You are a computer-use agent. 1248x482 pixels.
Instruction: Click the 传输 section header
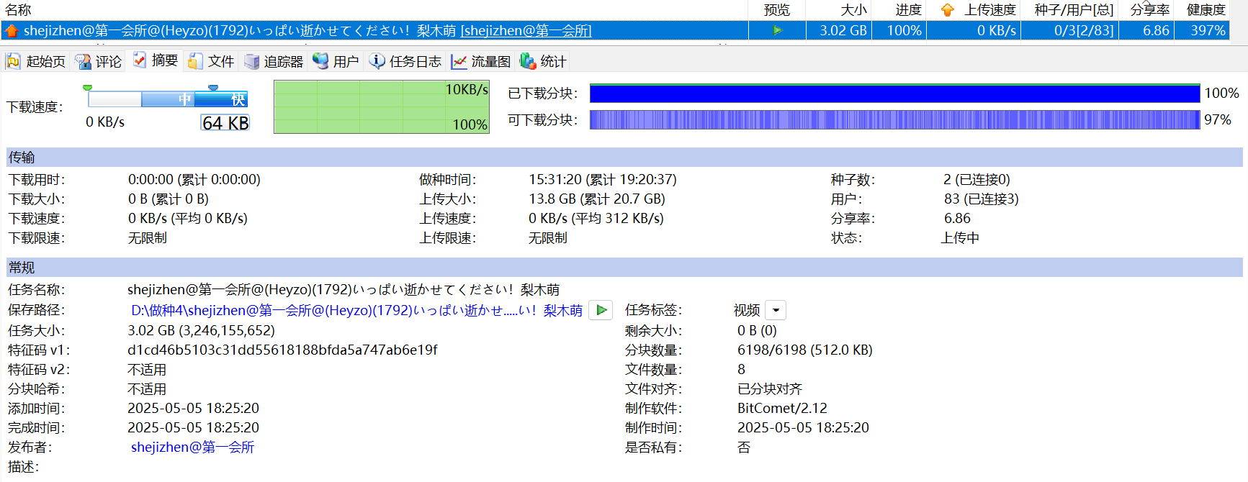coord(624,157)
